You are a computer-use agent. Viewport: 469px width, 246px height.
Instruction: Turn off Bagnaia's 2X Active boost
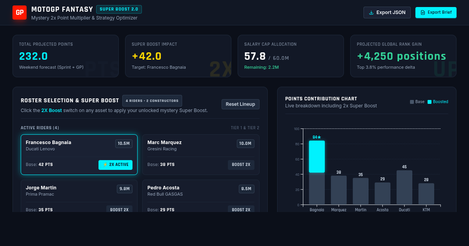click(x=115, y=165)
